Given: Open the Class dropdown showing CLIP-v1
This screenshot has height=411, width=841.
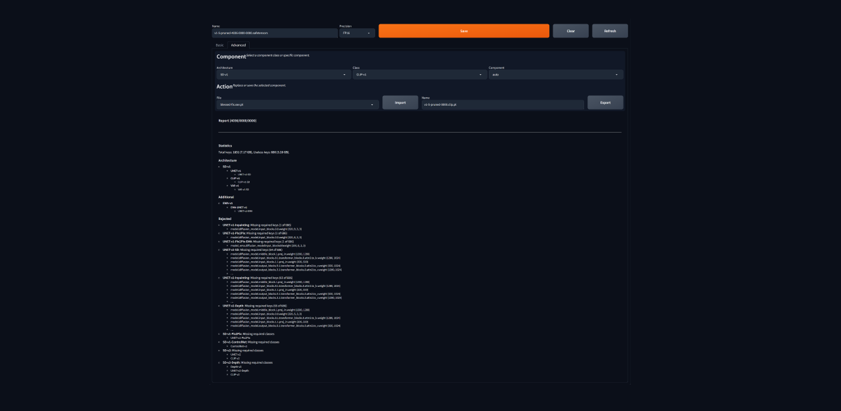Looking at the screenshot, I should (x=419, y=75).
